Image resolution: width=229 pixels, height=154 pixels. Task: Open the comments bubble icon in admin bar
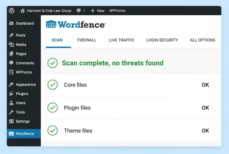[79, 11]
